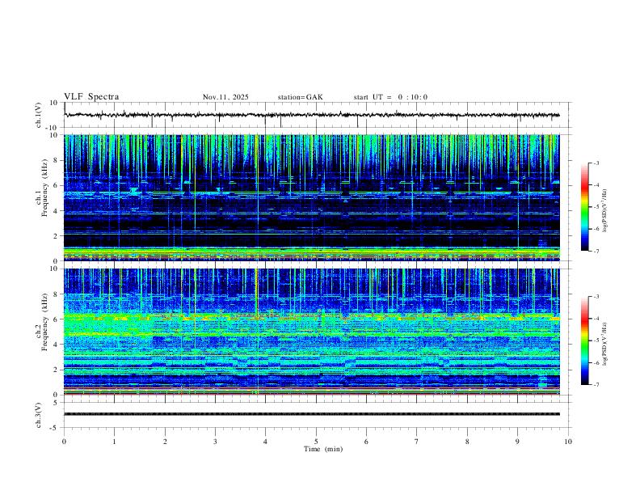
Task: Click the log(PSD) label of ch.1 colorbar
Action: pos(604,210)
